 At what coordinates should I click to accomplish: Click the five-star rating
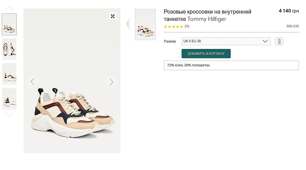click(173, 27)
